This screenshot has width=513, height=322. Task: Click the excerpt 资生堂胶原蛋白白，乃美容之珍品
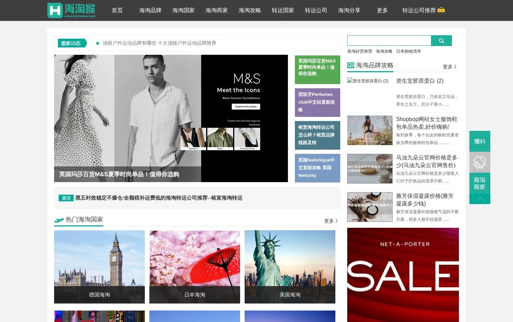pyautogui.click(x=427, y=100)
